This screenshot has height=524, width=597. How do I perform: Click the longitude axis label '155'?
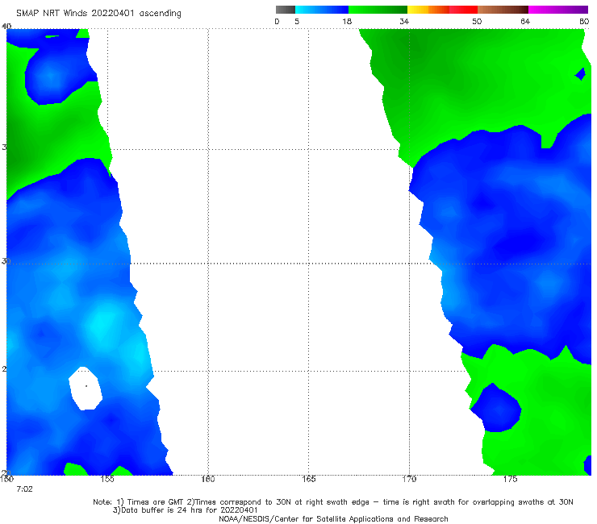point(107,479)
